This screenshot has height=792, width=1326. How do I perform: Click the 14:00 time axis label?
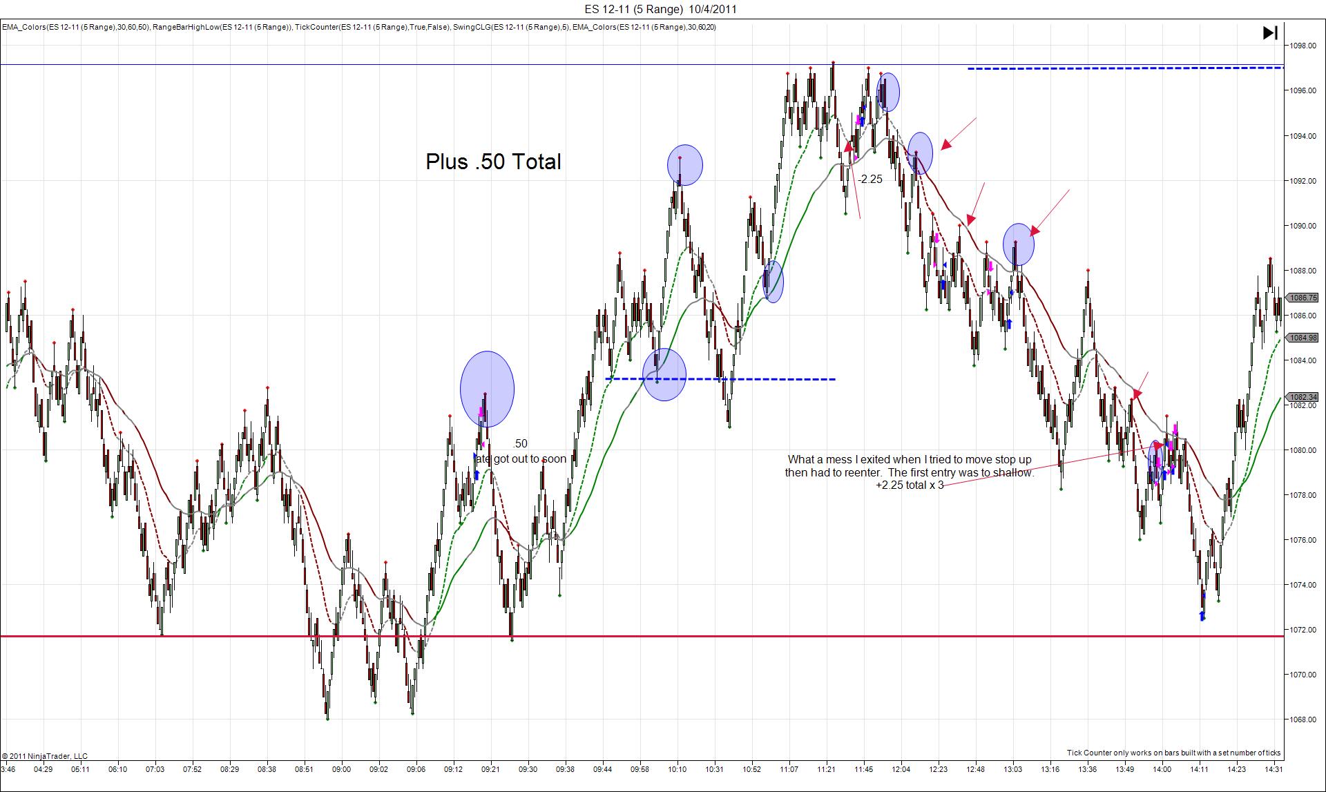click(x=1162, y=769)
